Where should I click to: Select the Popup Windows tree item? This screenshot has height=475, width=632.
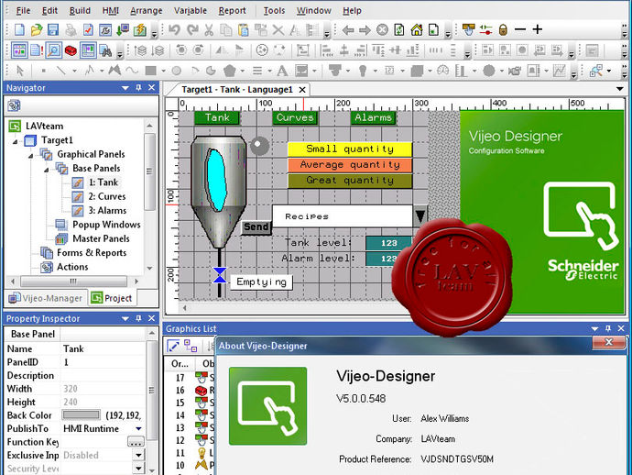[106, 225]
